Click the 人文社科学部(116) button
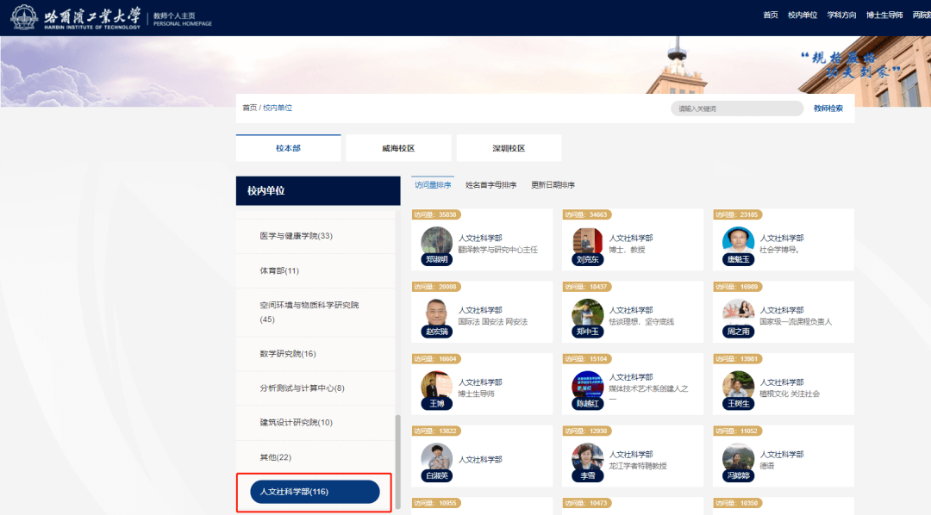This screenshot has width=931, height=515. pyautogui.click(x=315, y=492)
